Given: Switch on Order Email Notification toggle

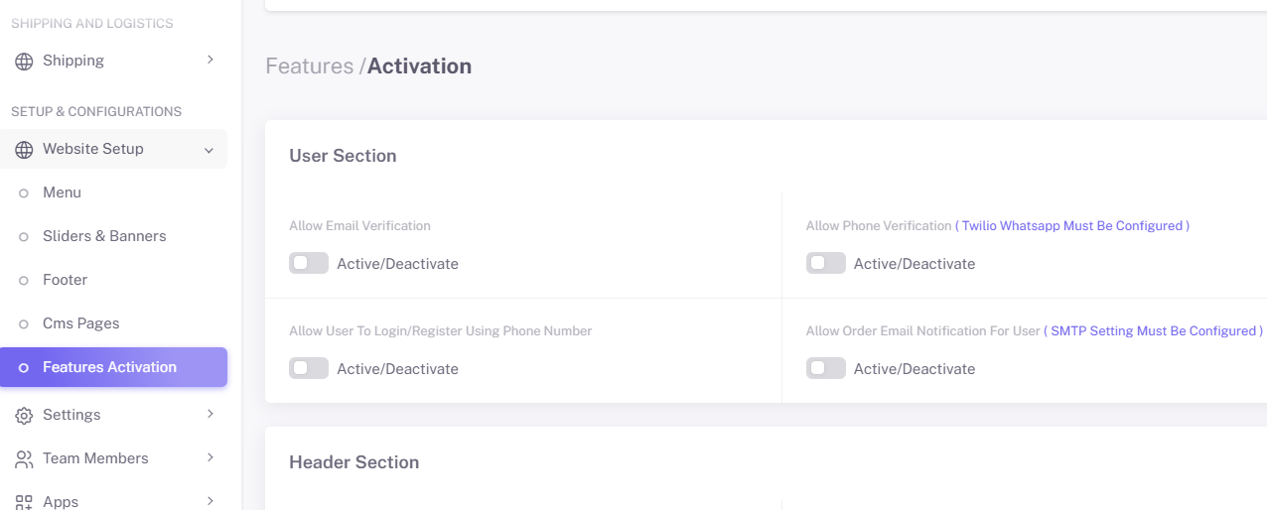Looking at the screenshot, I should (x=826, y=368).
